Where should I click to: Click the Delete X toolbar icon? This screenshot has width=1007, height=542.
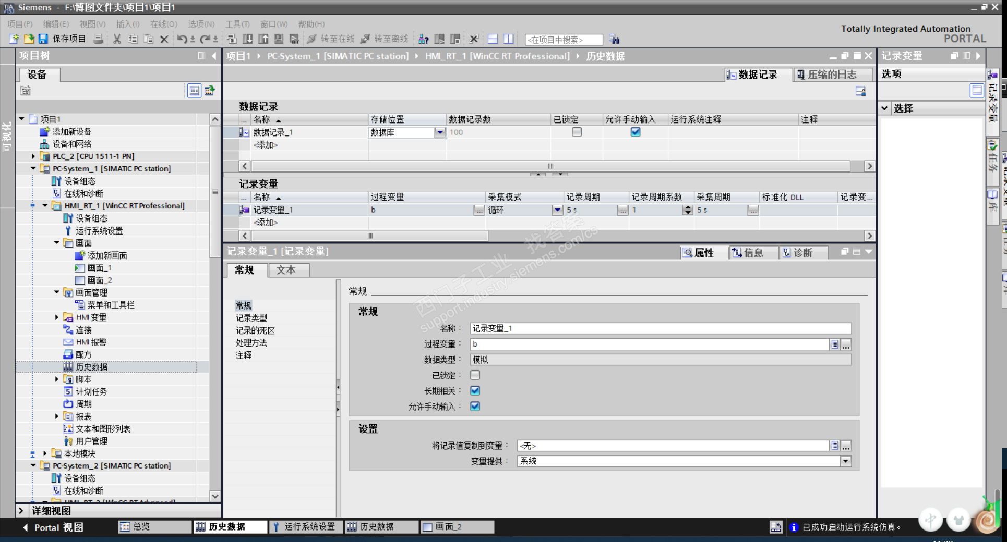point(164,39)
